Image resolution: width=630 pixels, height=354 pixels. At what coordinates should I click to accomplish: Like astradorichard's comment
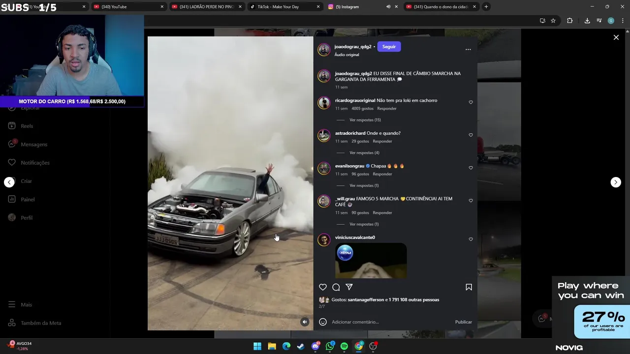(x=471, y=135)
